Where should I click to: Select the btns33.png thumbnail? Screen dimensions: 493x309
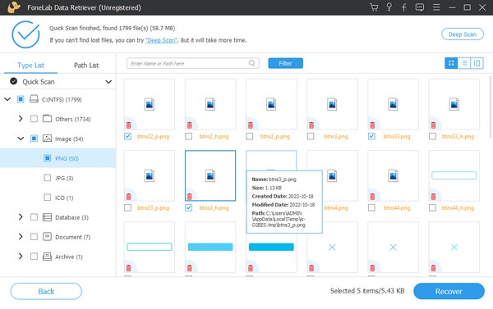coord(393,104)
